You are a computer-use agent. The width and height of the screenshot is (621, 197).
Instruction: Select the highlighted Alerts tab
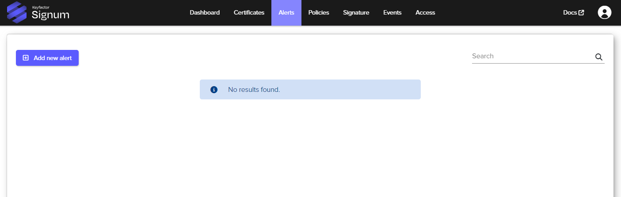point(286,13)
